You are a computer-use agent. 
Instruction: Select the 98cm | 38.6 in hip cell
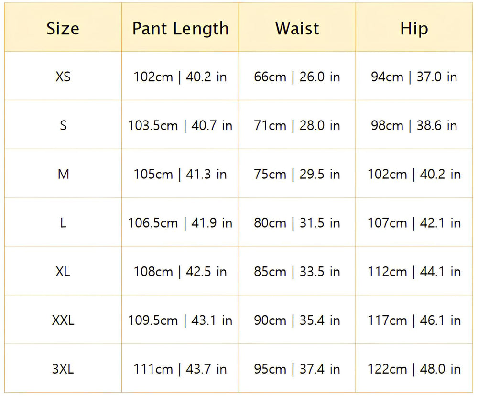(414, 125)
